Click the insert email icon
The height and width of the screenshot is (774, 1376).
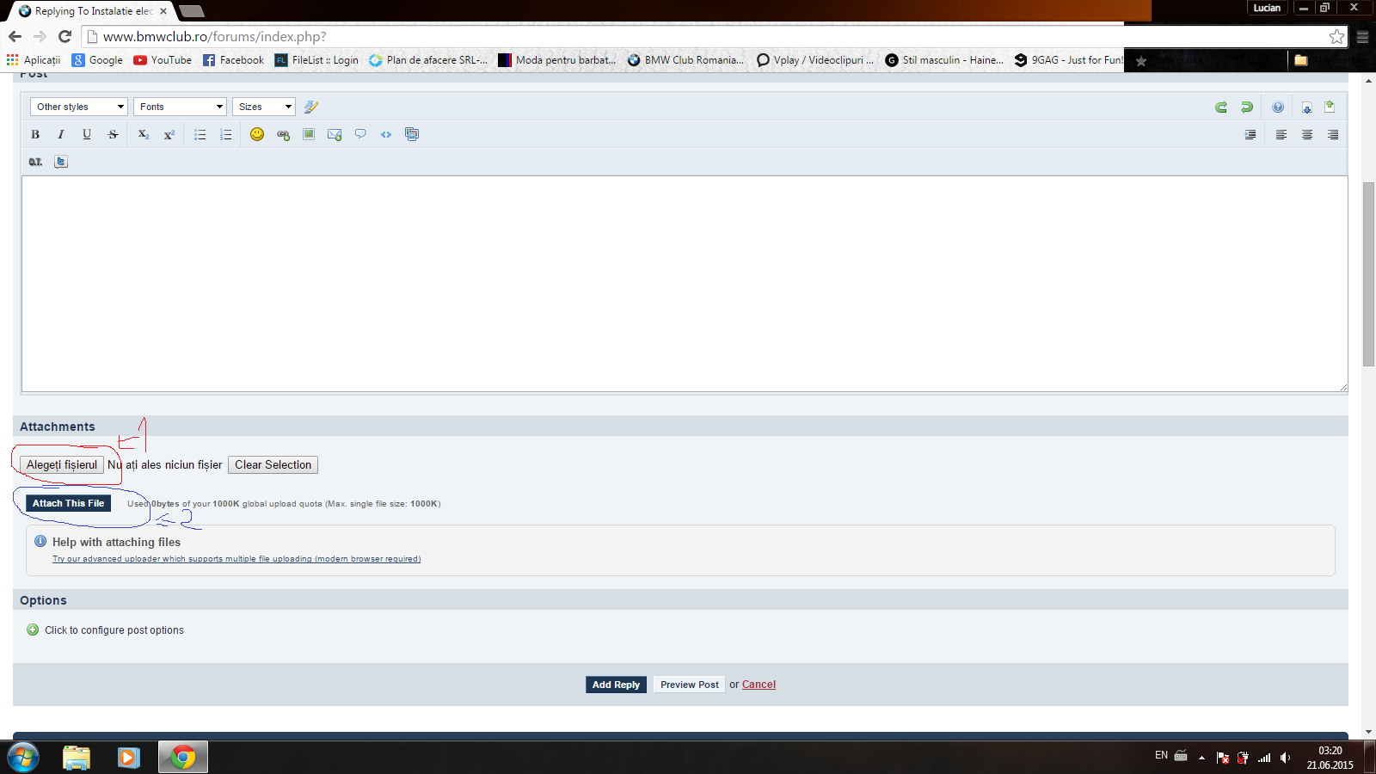click(x=335, y=134)
